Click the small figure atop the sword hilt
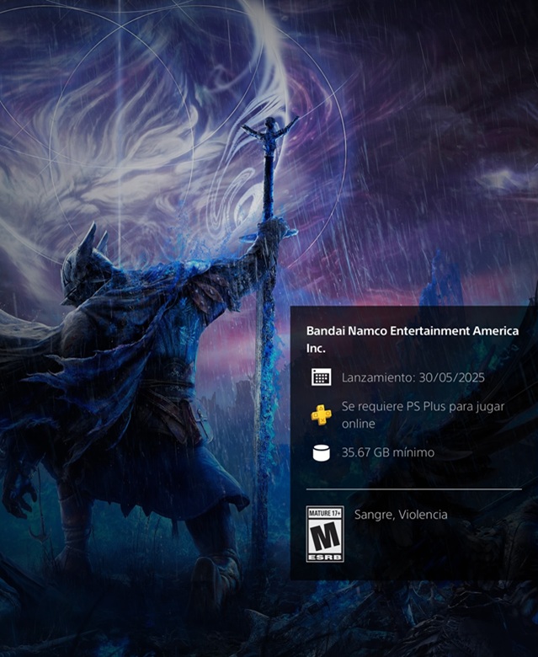Viewport: 538px width, 657px height. pos(270,133)
